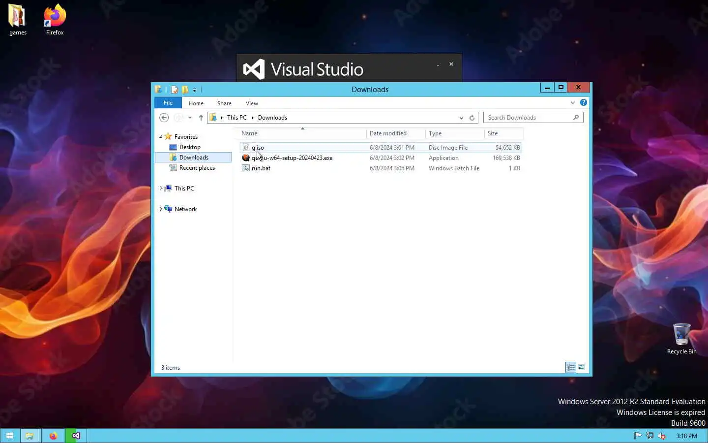Open the address bar history dropdown
Image resolution: width=708 pixels, height=443 pixels.
[x=461, y=118]
